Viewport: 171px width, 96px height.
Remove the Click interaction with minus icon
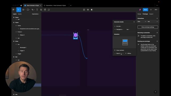point(157,22)
